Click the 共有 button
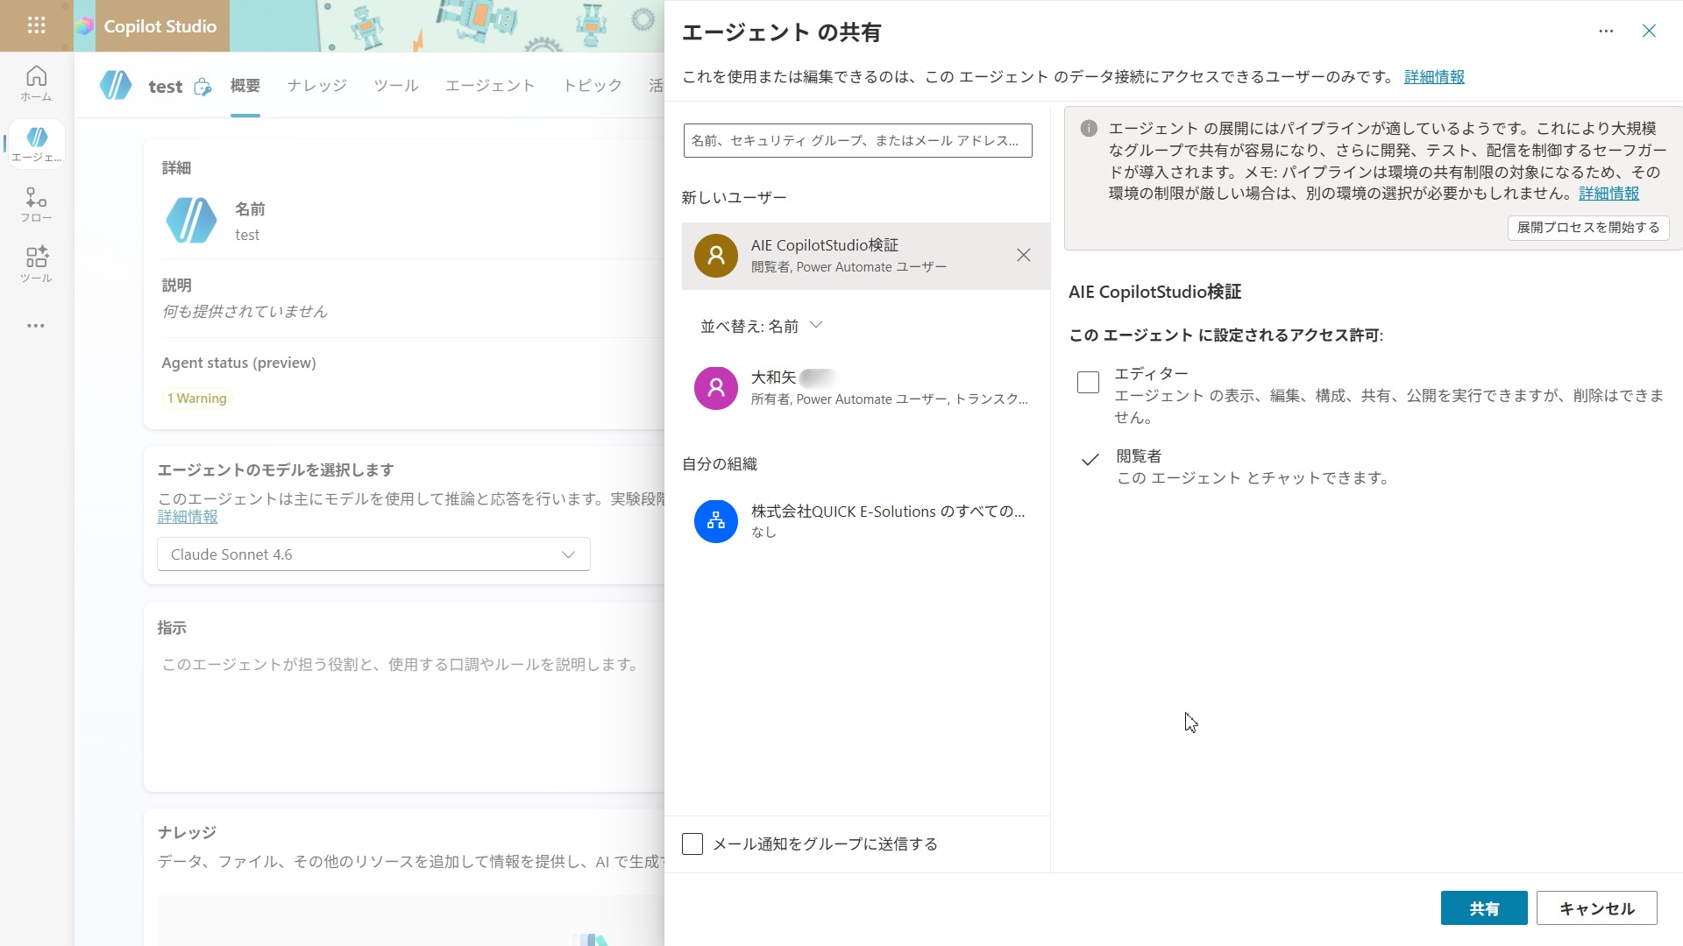1683x946 pixels. pyautogui.click(x=1484, y=908)
